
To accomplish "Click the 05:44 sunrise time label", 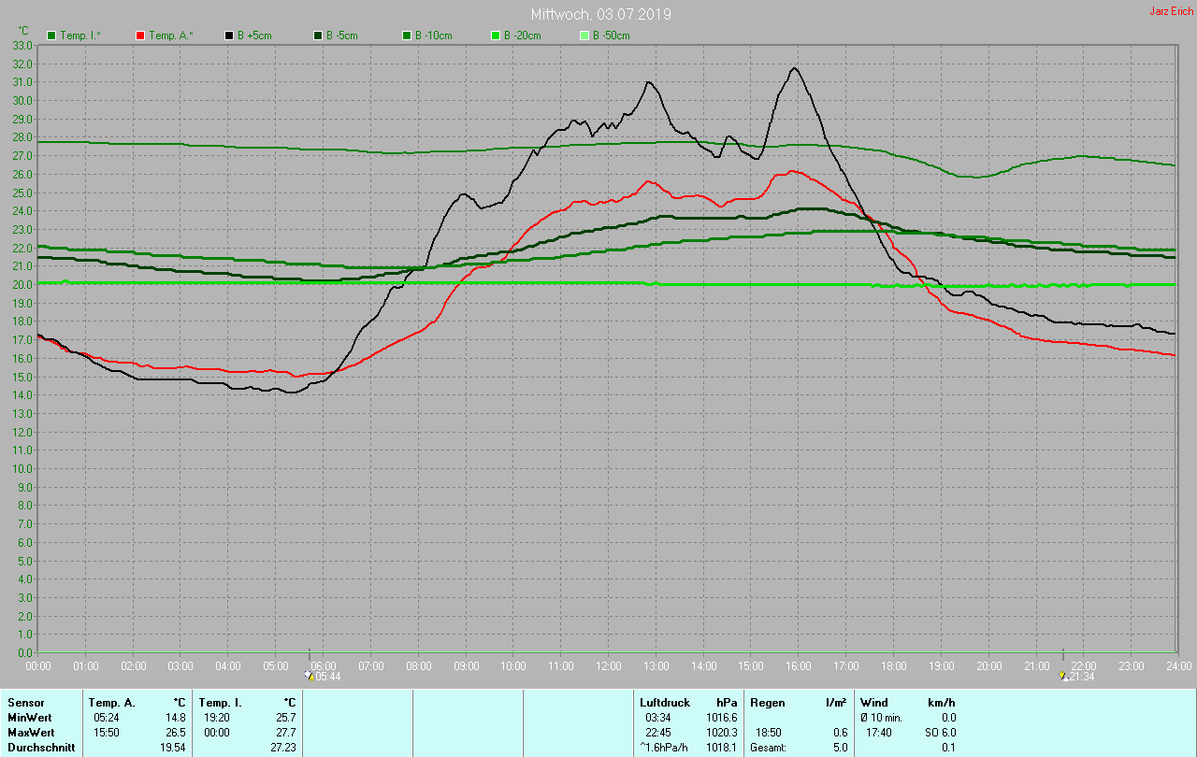I will pyautogui.click(x=327, y=676).
